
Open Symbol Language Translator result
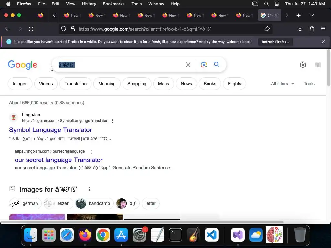click(50, 130)
